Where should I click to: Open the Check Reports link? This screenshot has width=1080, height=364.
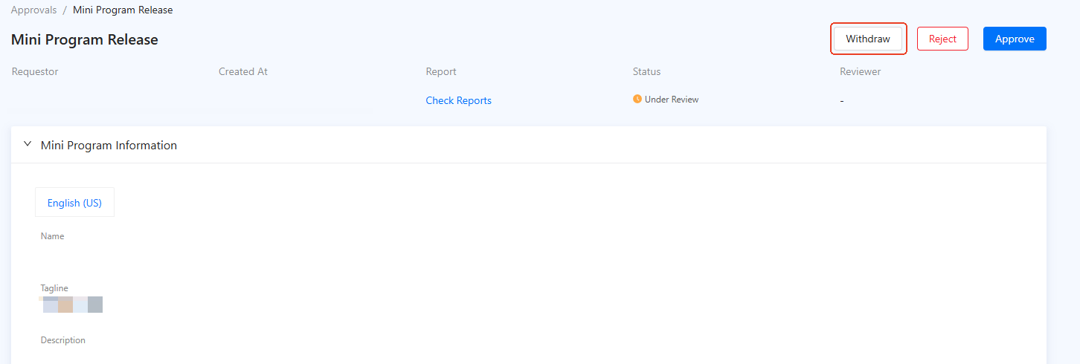(x=458, y=100)
